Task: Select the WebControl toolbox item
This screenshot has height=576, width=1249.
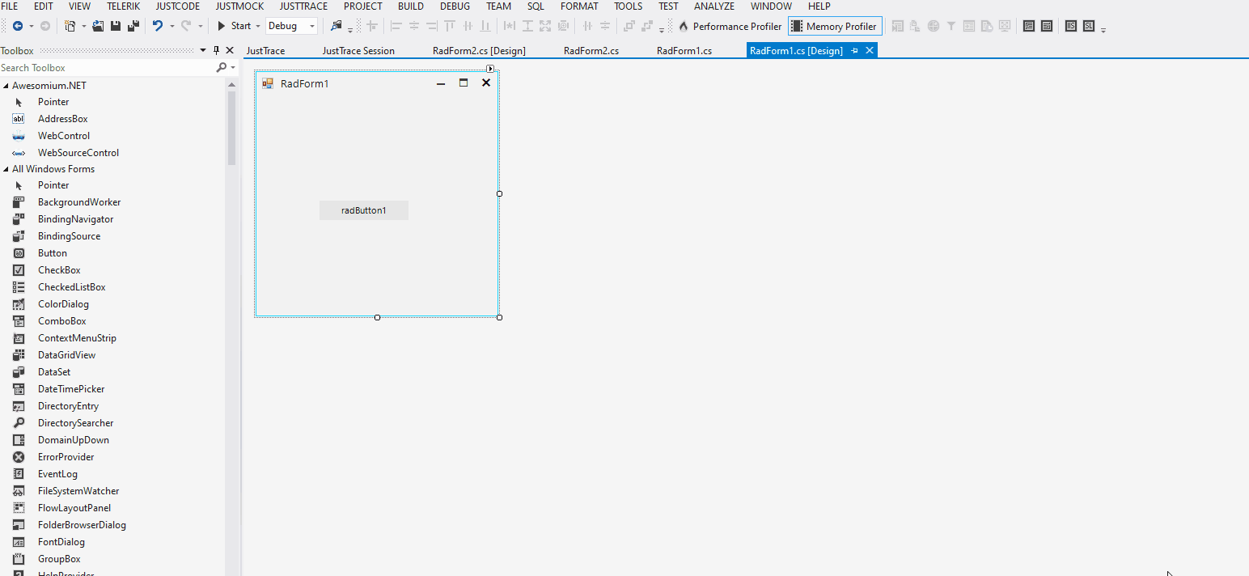Action: click(64, 136)
